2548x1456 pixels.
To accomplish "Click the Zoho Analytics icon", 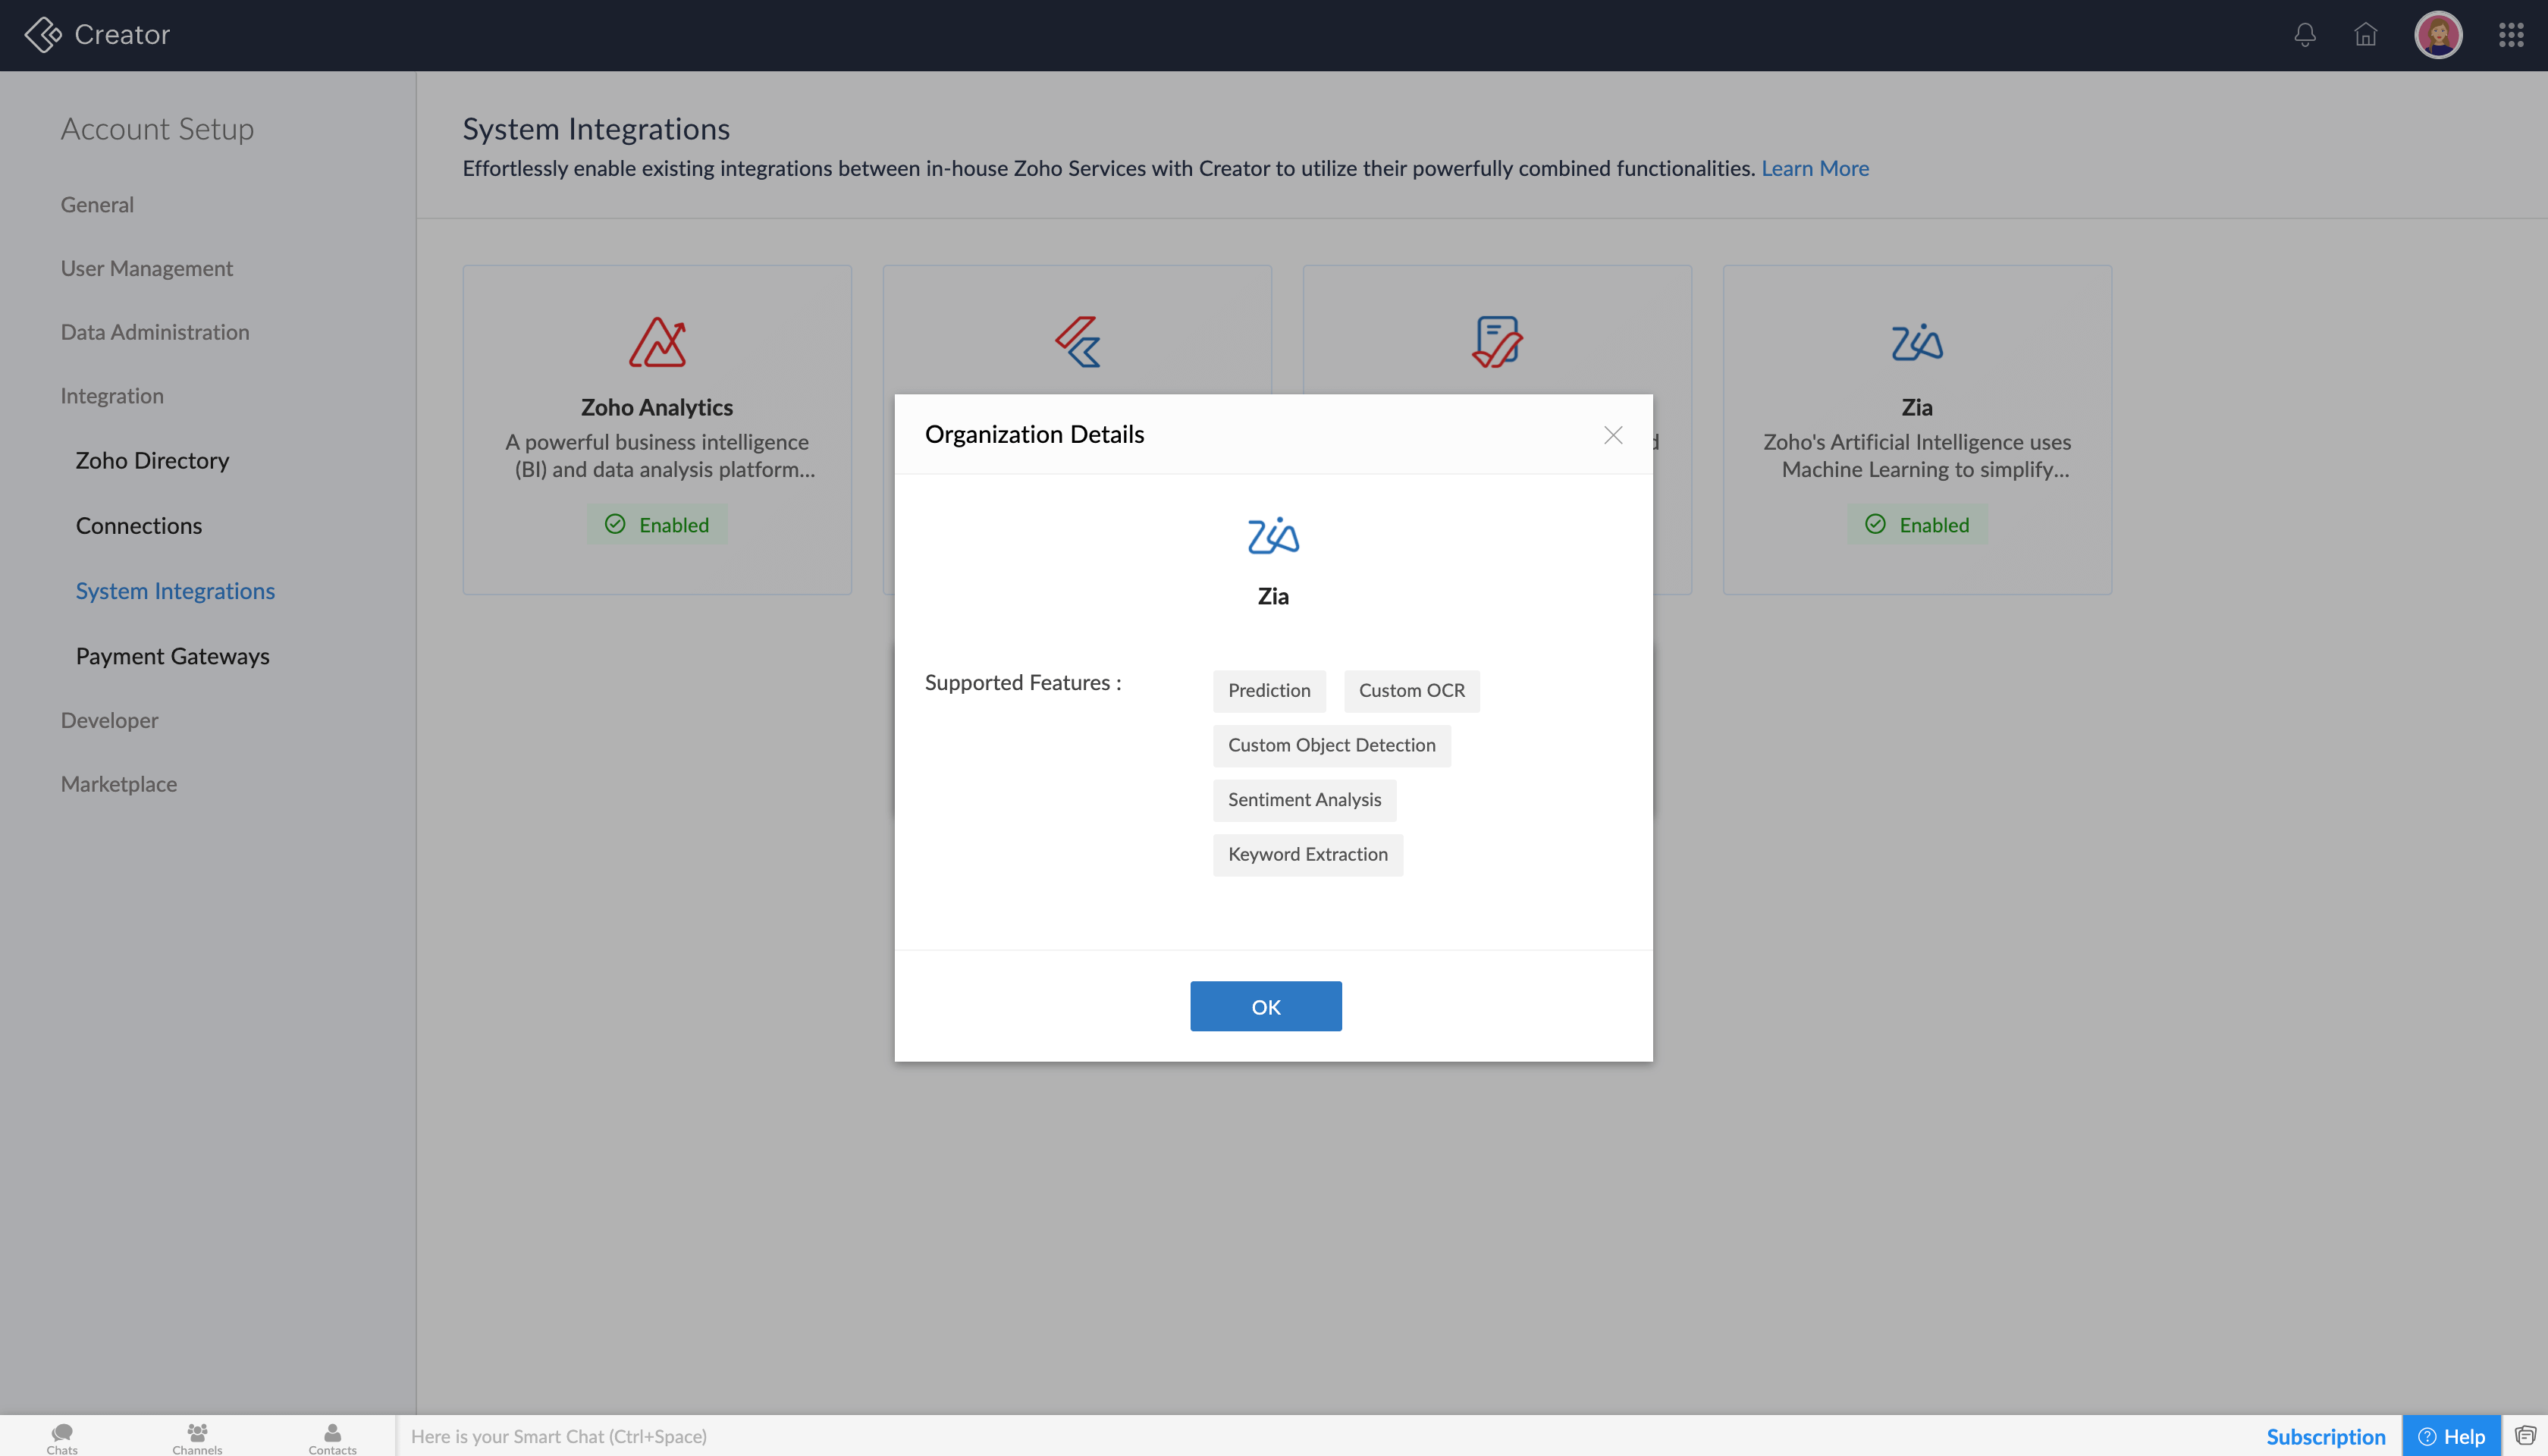I will (x=657, y=342).
